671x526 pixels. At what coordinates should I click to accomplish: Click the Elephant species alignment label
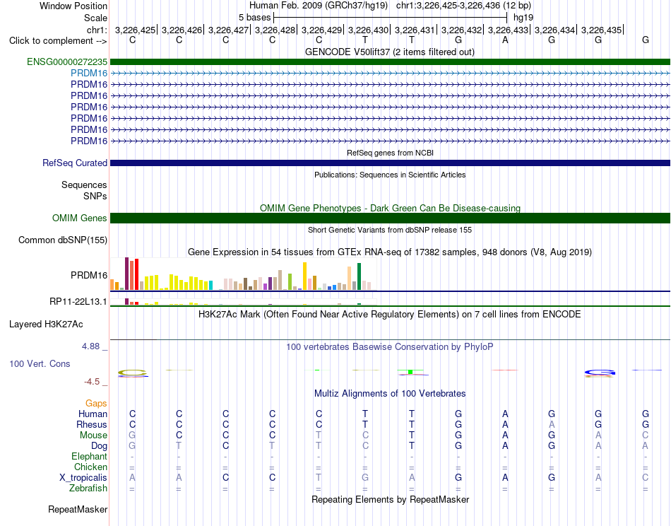click(x=90, y=456)
